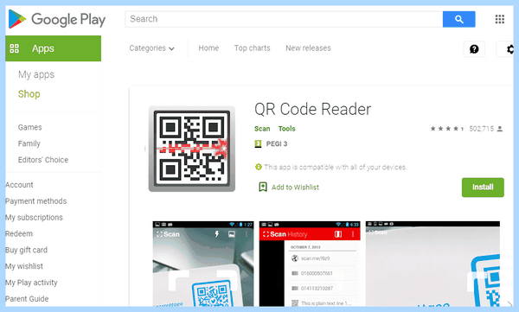Click the compatibility message text
This screenshot has width=519, height=312.
coord(335,167)
